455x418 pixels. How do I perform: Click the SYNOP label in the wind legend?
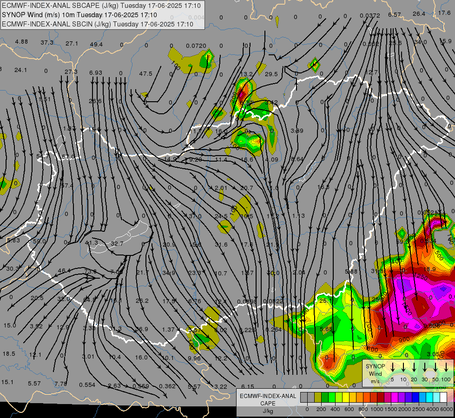375,366
